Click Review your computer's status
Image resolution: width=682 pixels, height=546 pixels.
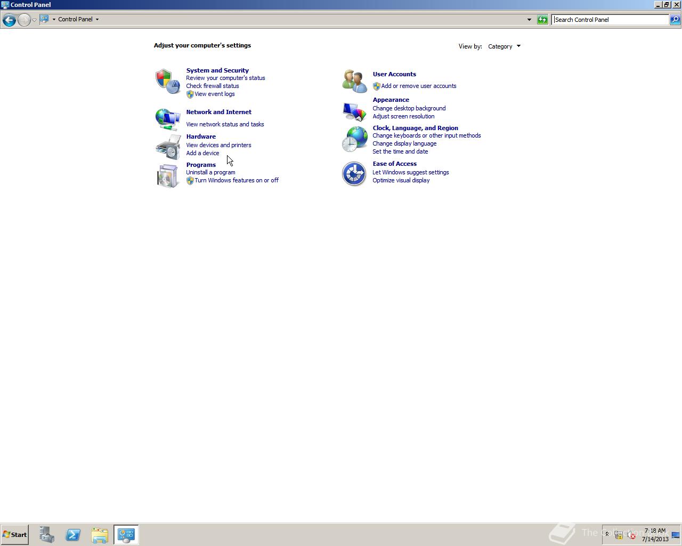(225, 78)
